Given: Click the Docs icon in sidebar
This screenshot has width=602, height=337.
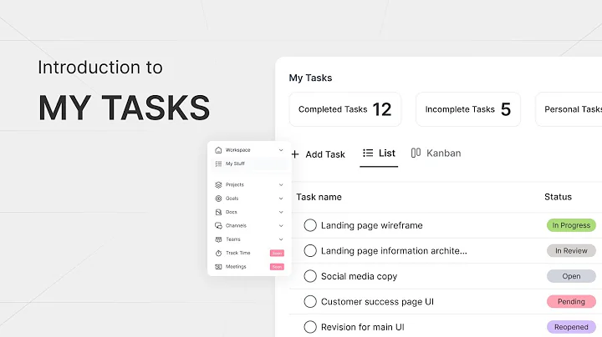Looking at the screenshot, I should point(218,212).
